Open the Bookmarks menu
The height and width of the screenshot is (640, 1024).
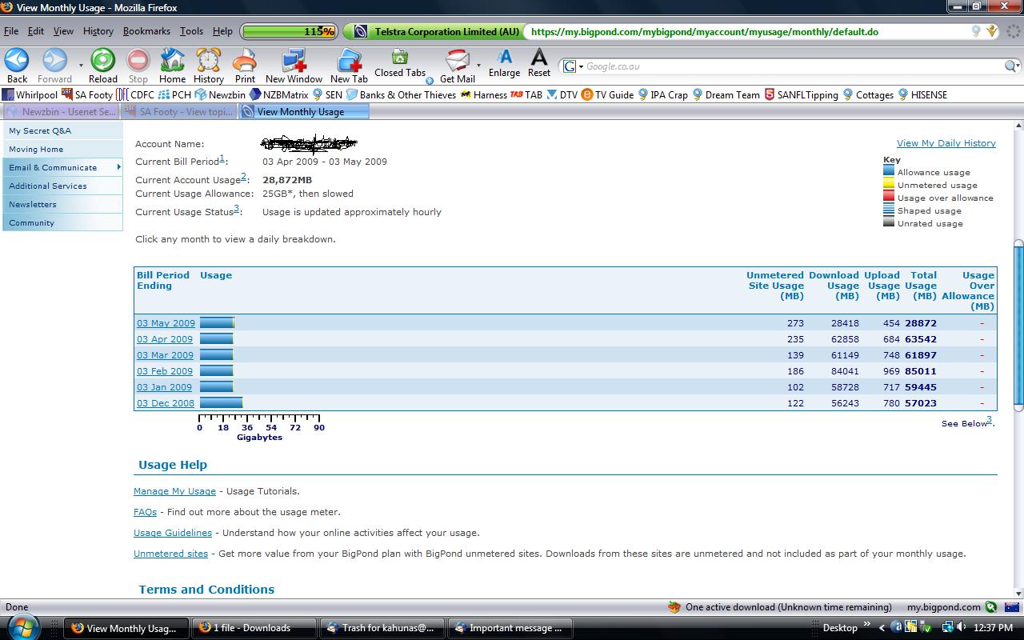(146, 31)
